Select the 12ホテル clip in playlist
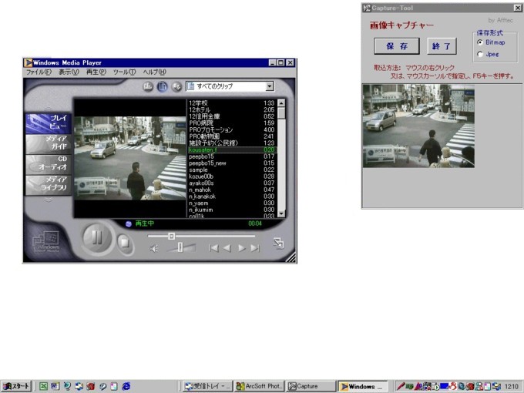524x393 pixels. click(231, 110)
